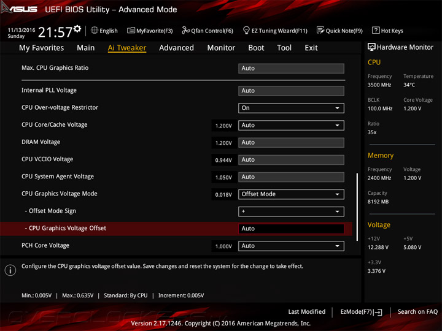Click CPU Graphics Voltage Offset field
The image size is (442, 331).
[x=291, y=229]
